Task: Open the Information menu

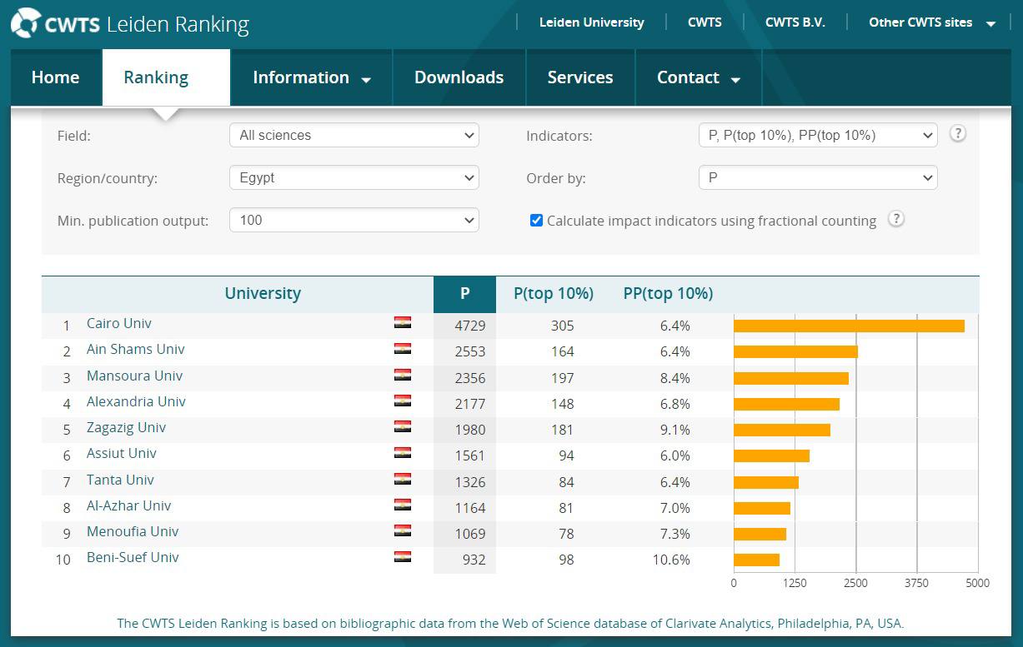Action: pos(311,77)
